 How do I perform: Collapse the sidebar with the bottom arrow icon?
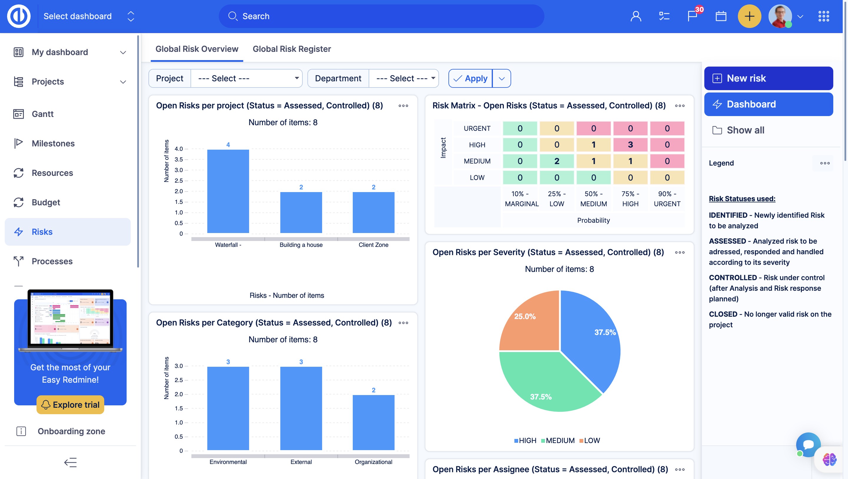tap(70, 462)
